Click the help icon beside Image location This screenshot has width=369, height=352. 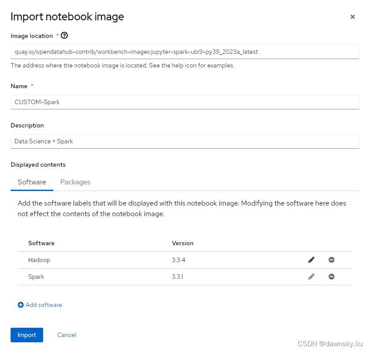tap(64, 36)
